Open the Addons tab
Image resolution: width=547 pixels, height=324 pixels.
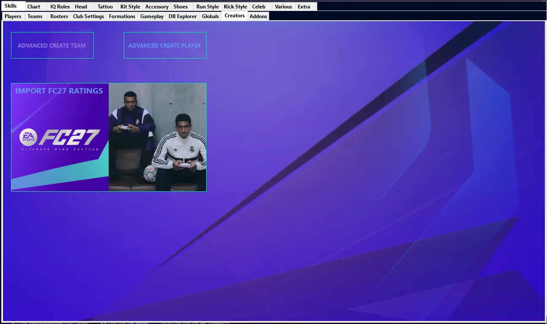(258, 16)
